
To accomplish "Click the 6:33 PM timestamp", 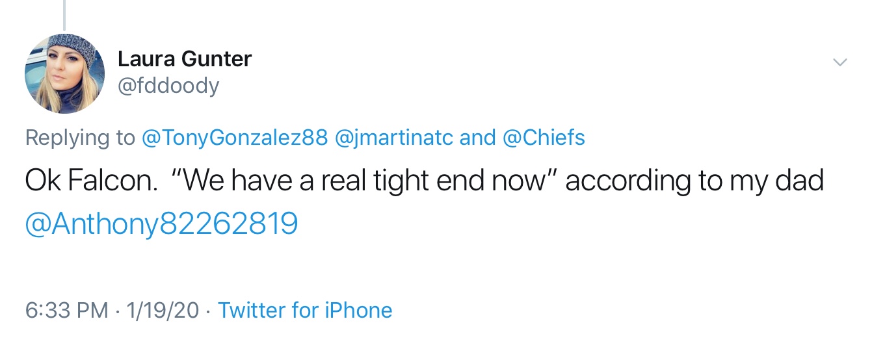I will coord(66,310).
